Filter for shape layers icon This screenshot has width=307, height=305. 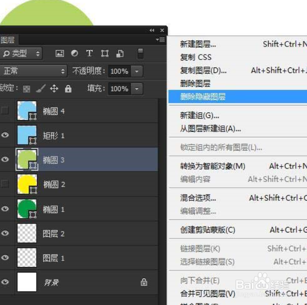[x=105, y=53]
